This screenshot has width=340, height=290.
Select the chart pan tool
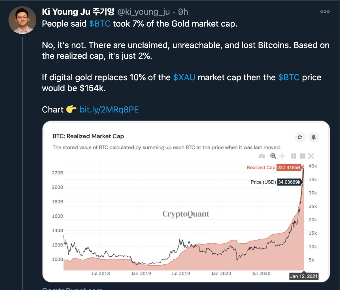point(282,156)
